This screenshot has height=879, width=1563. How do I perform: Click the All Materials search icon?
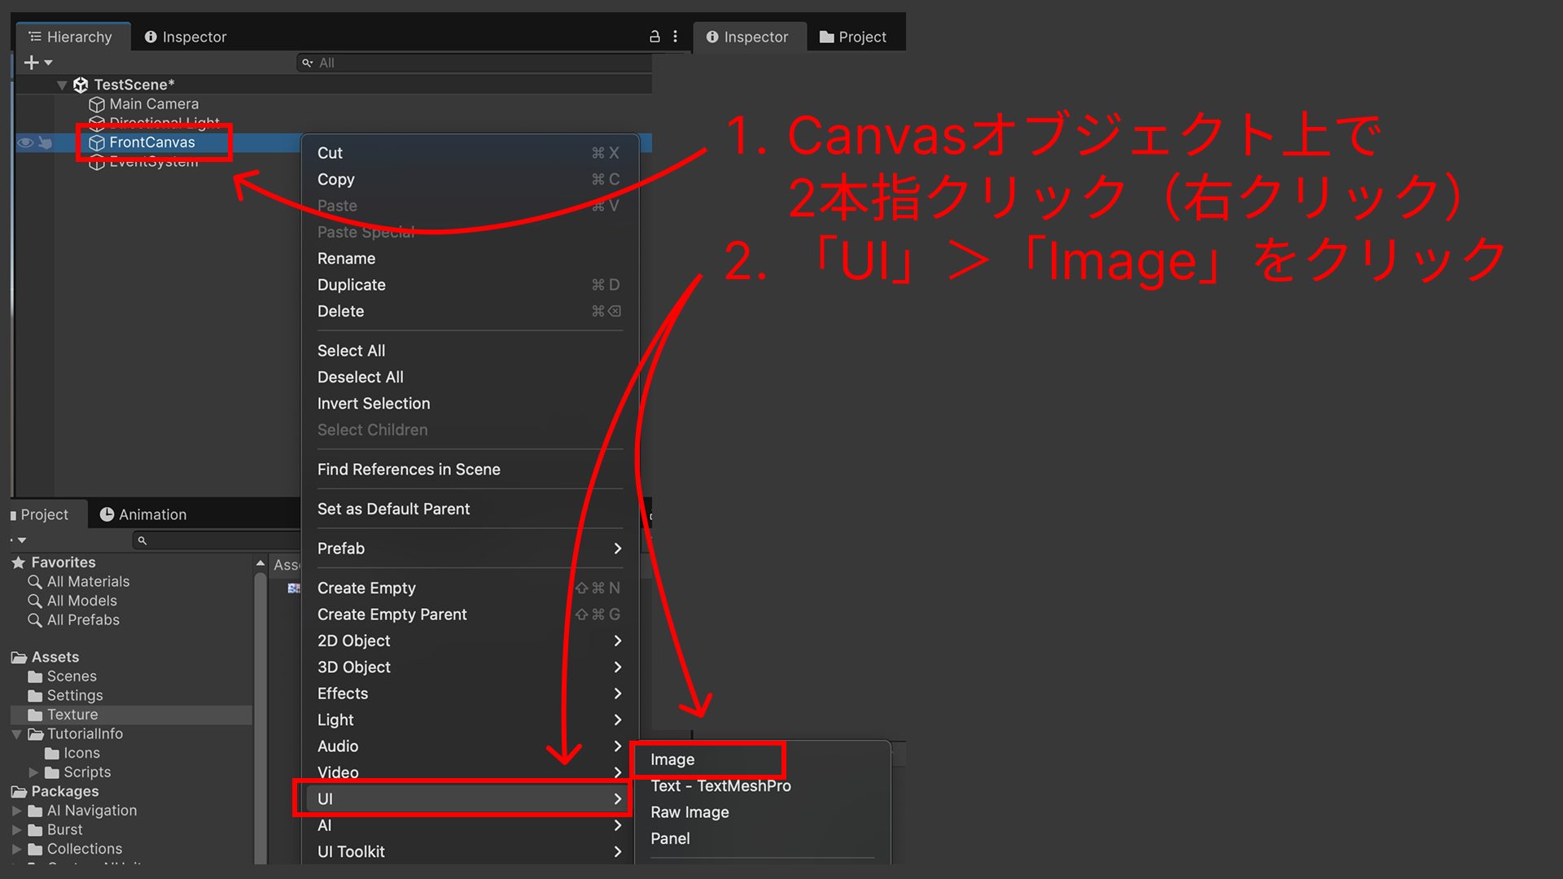click(35, 582)
